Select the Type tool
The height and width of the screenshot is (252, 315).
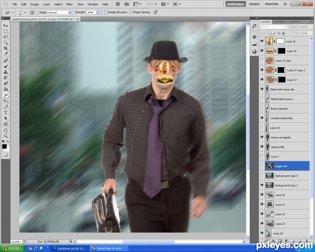(x=6, y=112)
